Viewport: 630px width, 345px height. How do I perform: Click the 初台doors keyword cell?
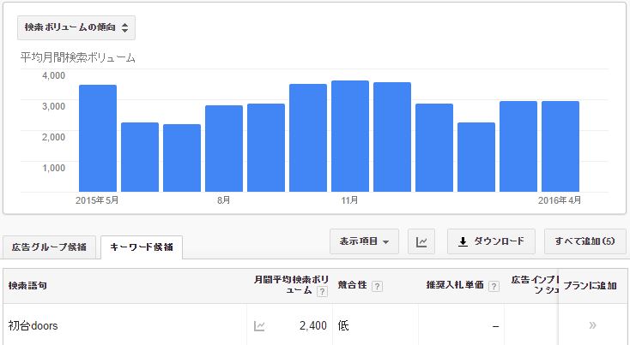[x=33, y=326]
